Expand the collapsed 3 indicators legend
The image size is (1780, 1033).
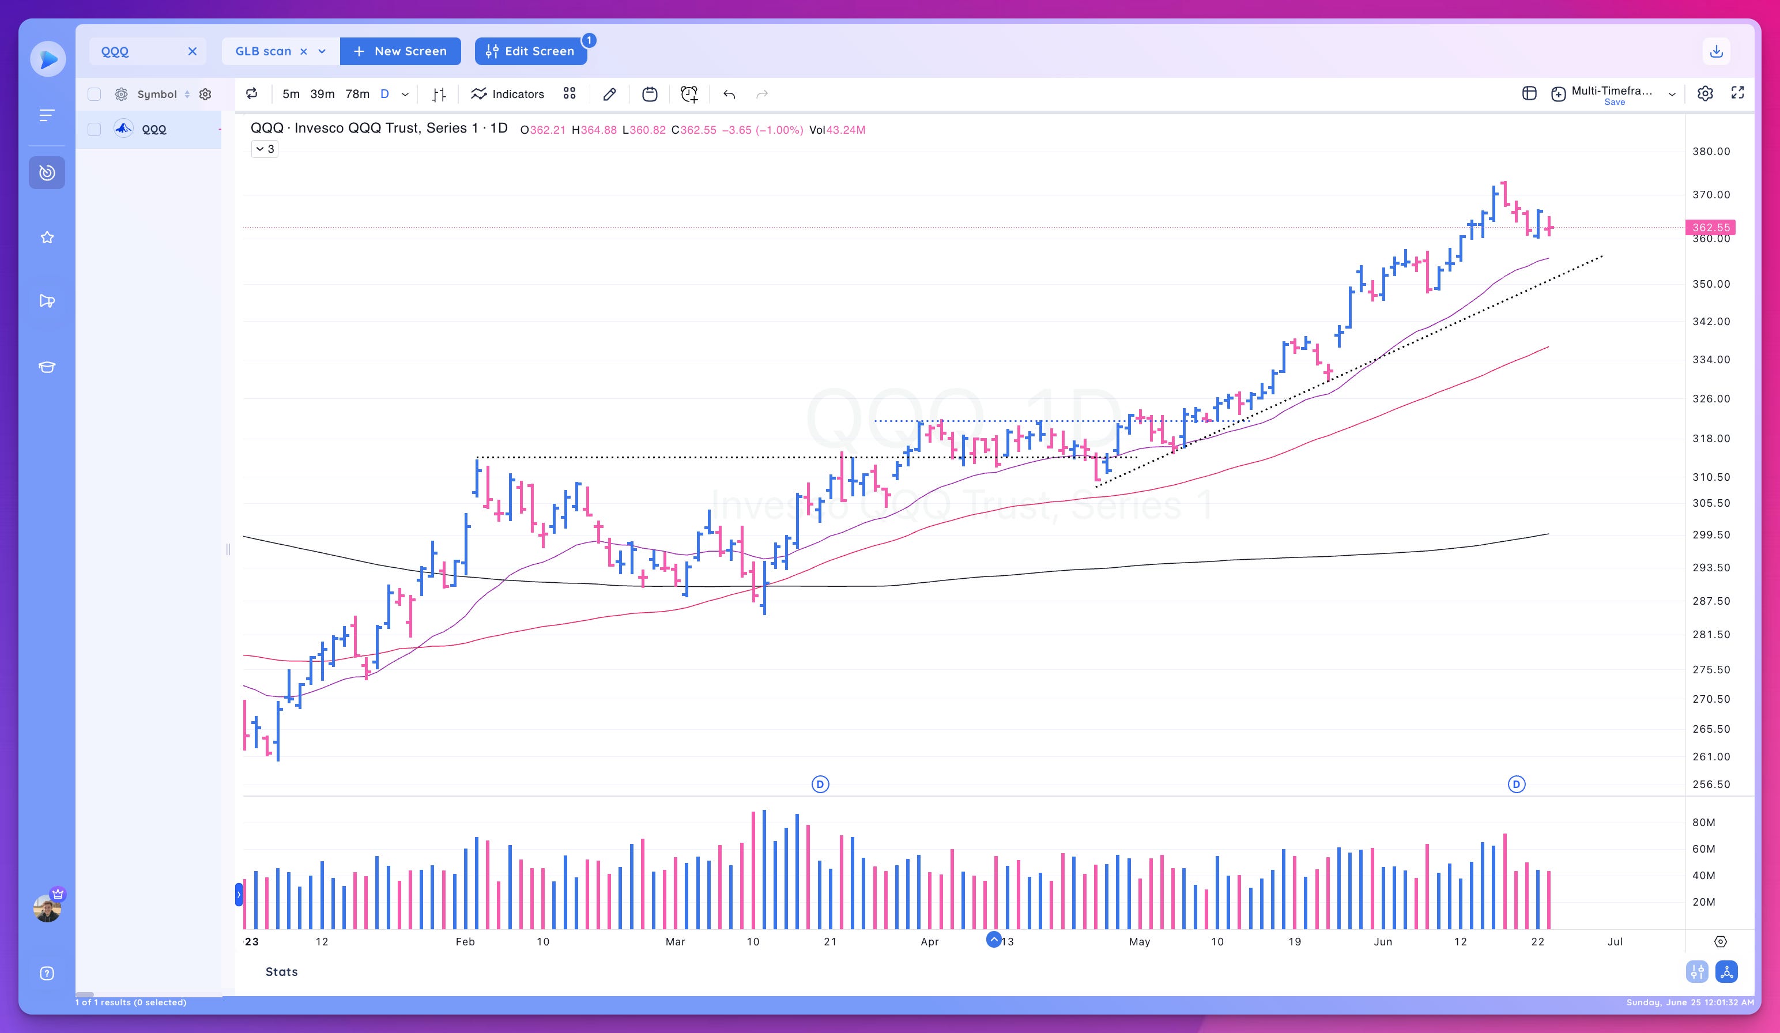pos(265,149)
